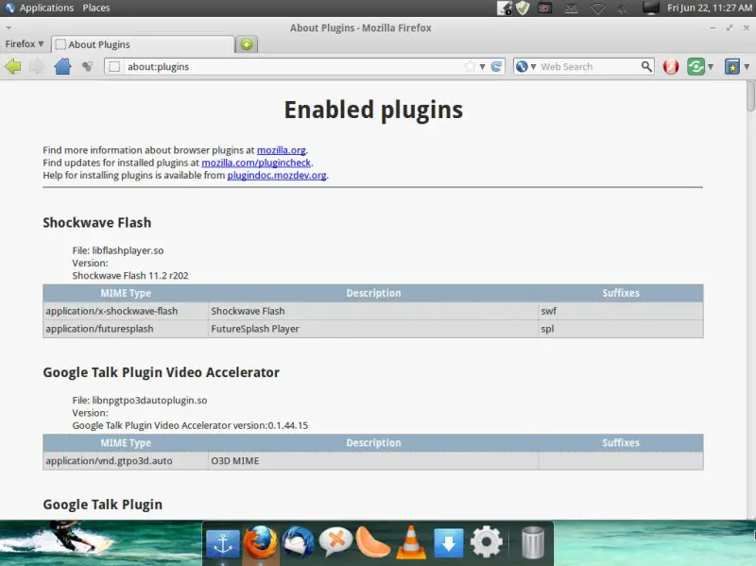
Task: Click the pen notification icon in the top panel
Action: coord(505,9)
